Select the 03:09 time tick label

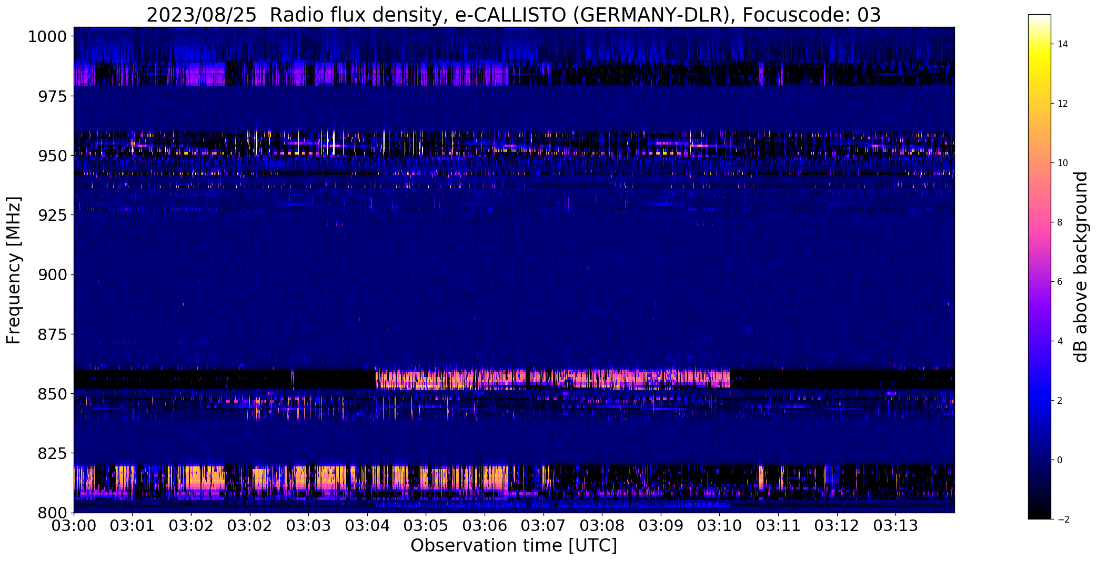tap(660, 526)
